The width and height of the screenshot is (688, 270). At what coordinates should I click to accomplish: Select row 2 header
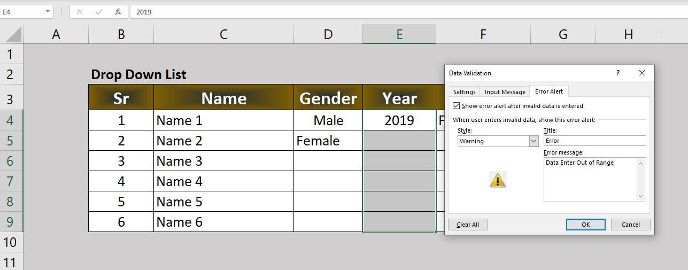[x=11, y=74]
